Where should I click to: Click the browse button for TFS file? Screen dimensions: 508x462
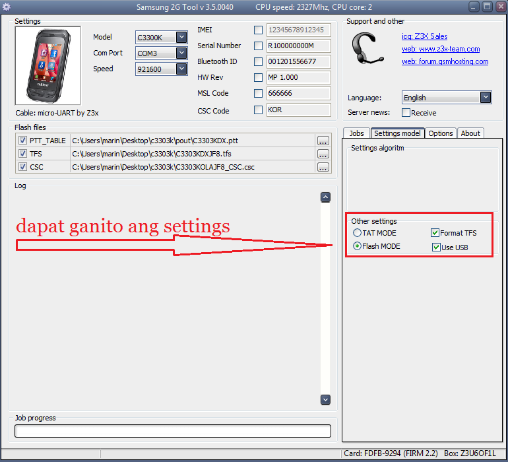tap(323, 154)
